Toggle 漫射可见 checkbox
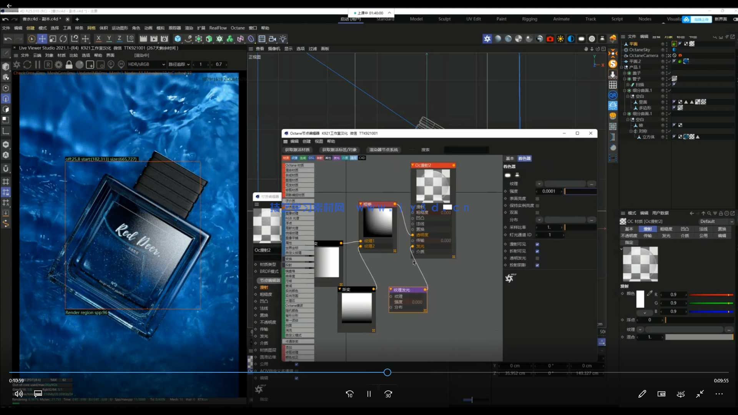738x415 pixels. pos(537,244)
